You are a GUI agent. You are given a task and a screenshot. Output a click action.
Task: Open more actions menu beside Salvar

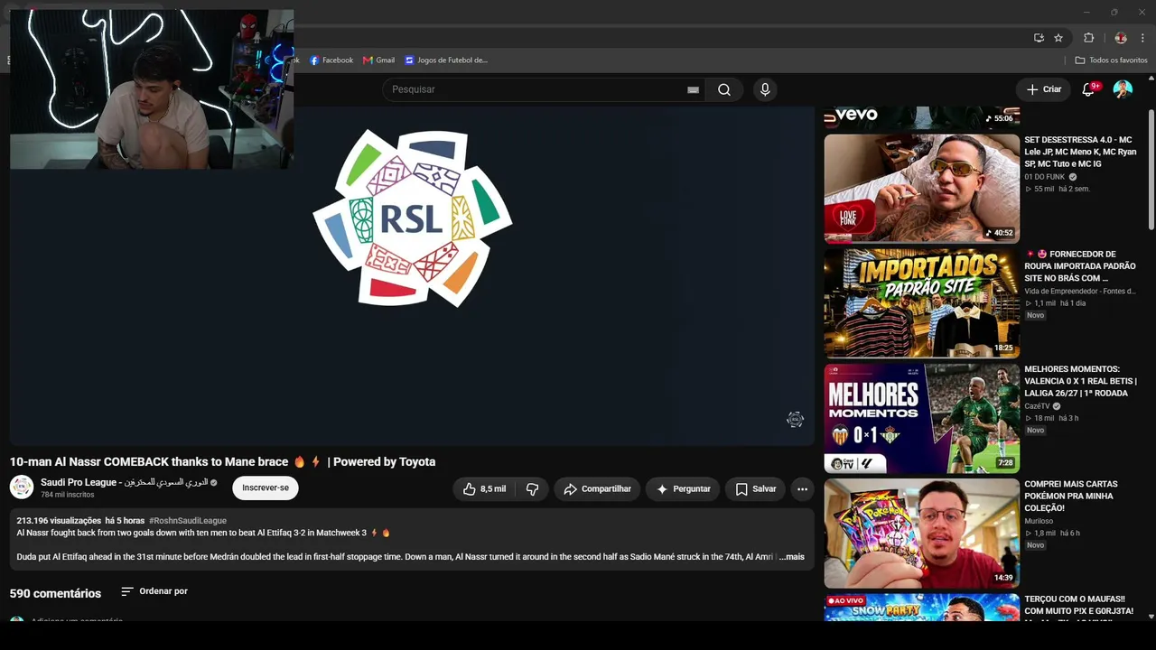[x=802, y=489]
